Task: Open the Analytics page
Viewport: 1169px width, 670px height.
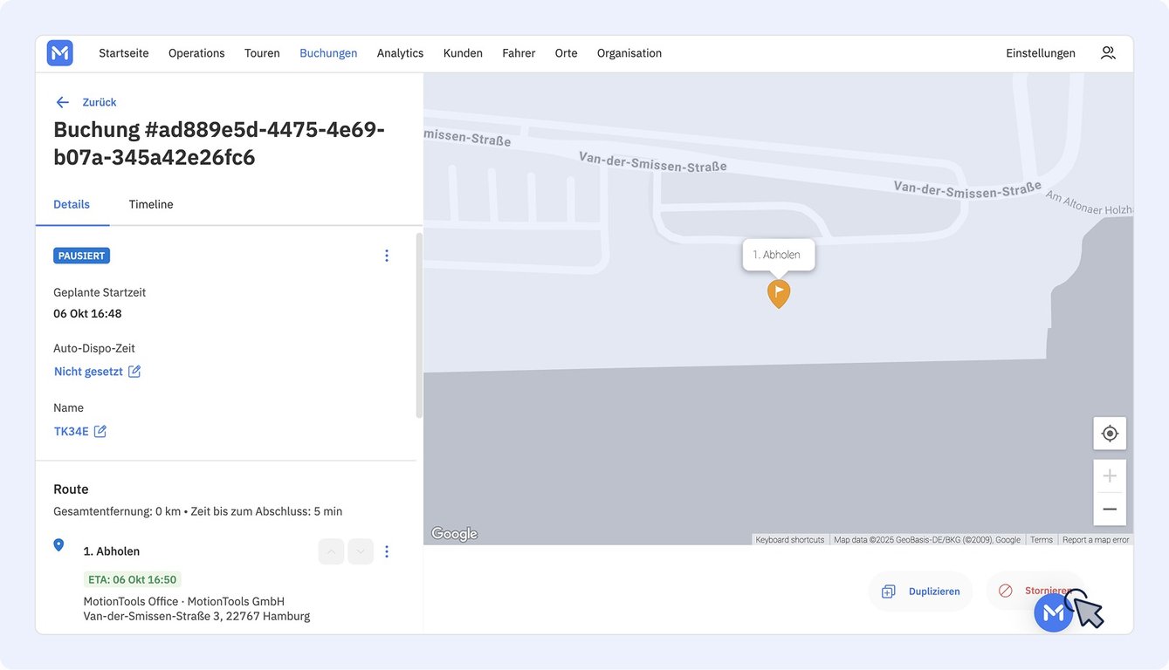Action: click(x=400, y=53)
